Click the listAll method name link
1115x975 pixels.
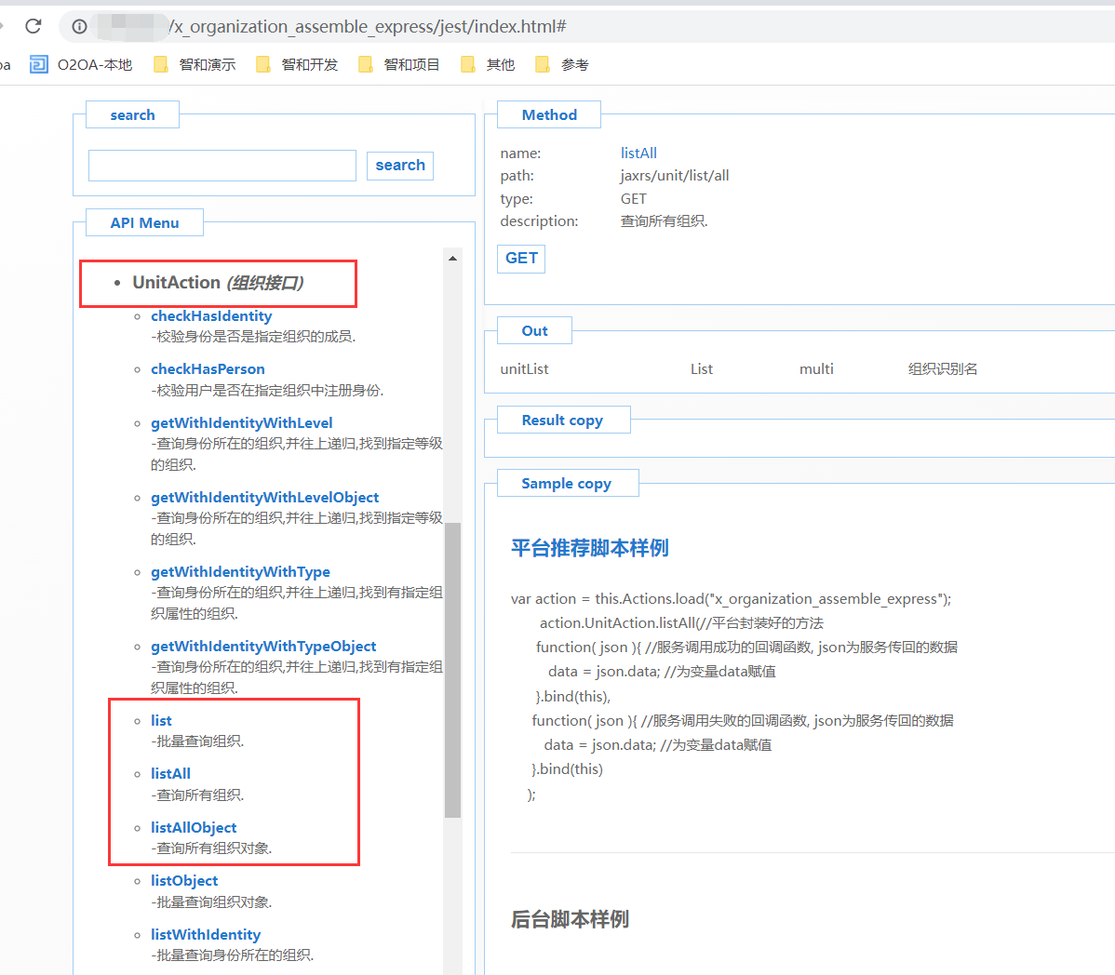coord(638,153)
